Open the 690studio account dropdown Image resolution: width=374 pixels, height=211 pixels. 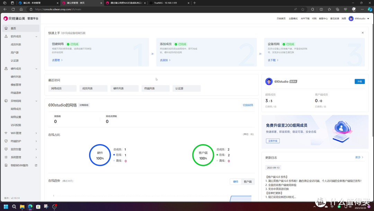pos(359,19)
